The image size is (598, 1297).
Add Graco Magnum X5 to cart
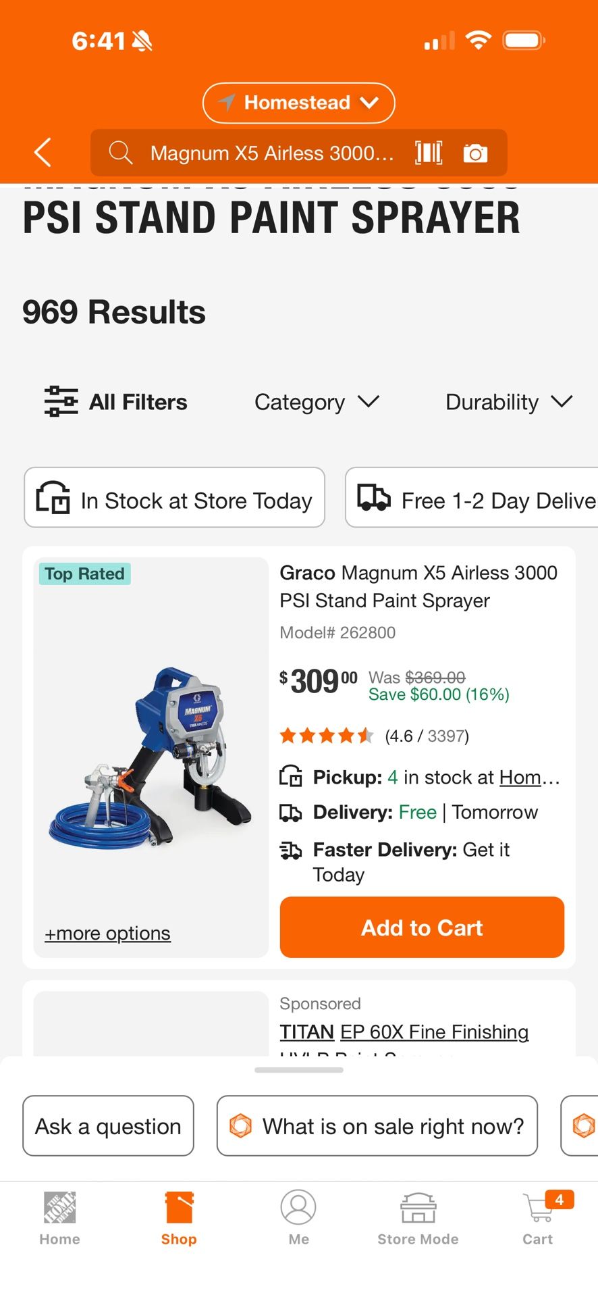pos(422,927)
